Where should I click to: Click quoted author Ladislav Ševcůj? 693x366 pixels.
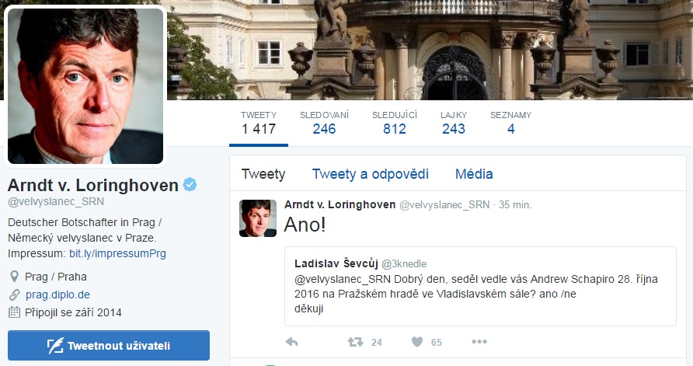tap(336, 263)
